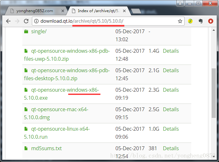Open the md5sums.txt file link
Viewport: 219px width, 162px height.
[46, 148]
